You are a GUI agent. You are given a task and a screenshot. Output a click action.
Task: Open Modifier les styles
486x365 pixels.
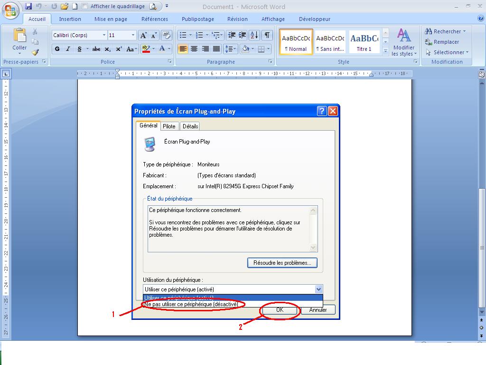[403, 42]
